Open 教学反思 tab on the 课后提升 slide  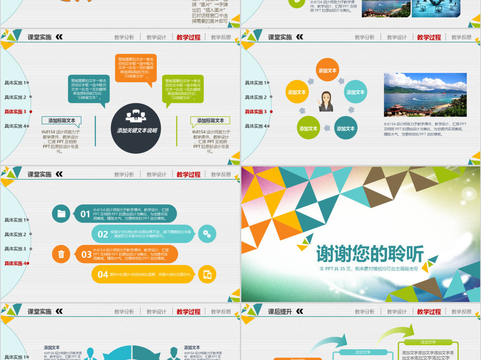coord(461,312)
